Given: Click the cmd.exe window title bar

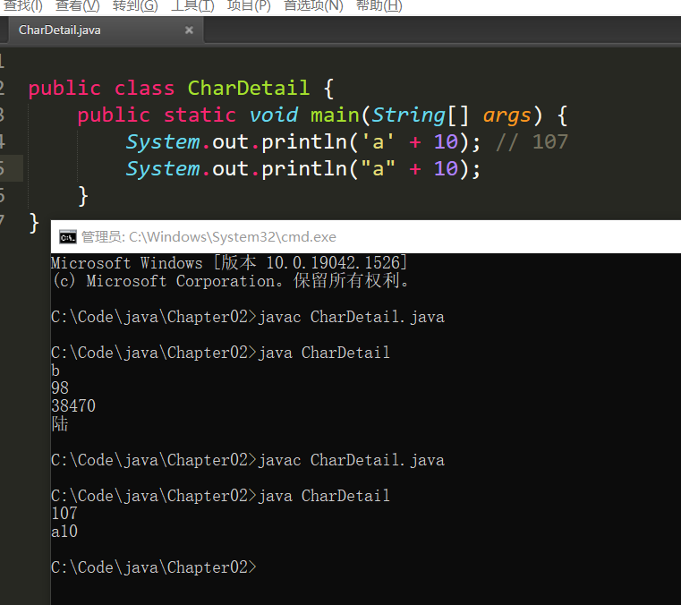Looking at the screenshot, I should pos(366,236).
